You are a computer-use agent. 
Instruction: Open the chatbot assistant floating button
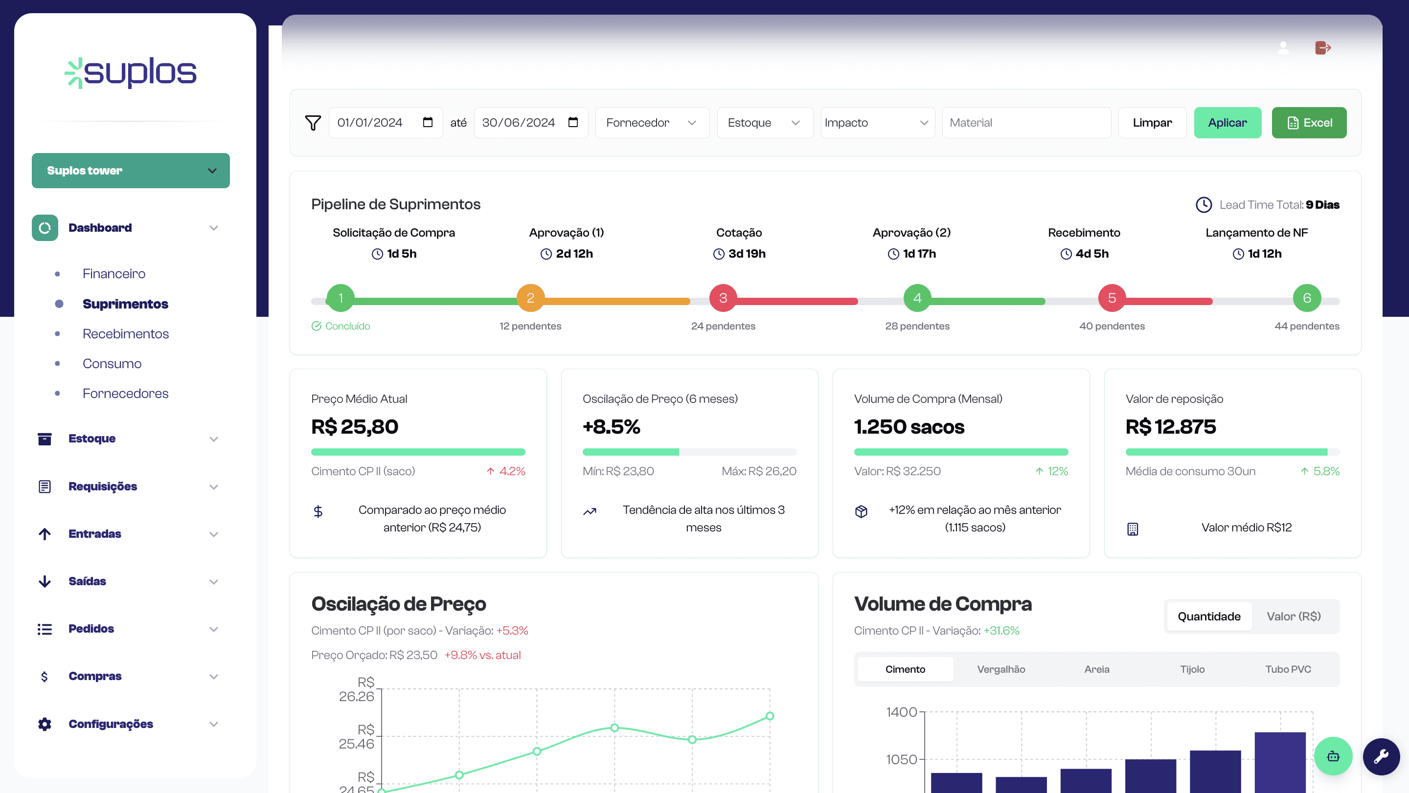tap(1333, 756)
